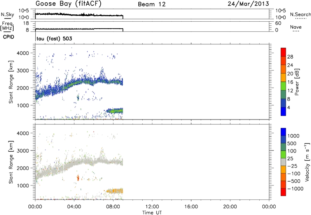Click the '4000' range tick in power panel
The image size is (311, 215).
pyautogui.click(x=23, y=53)
